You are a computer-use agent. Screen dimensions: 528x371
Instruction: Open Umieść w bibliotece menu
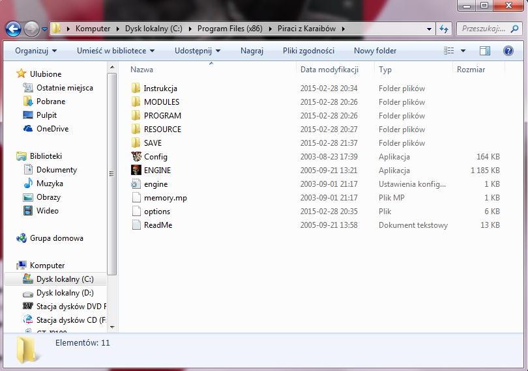115,51
